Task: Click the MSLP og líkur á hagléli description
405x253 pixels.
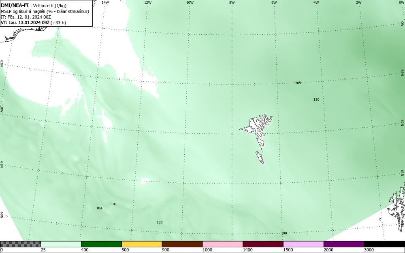Action: click(45, 11)
